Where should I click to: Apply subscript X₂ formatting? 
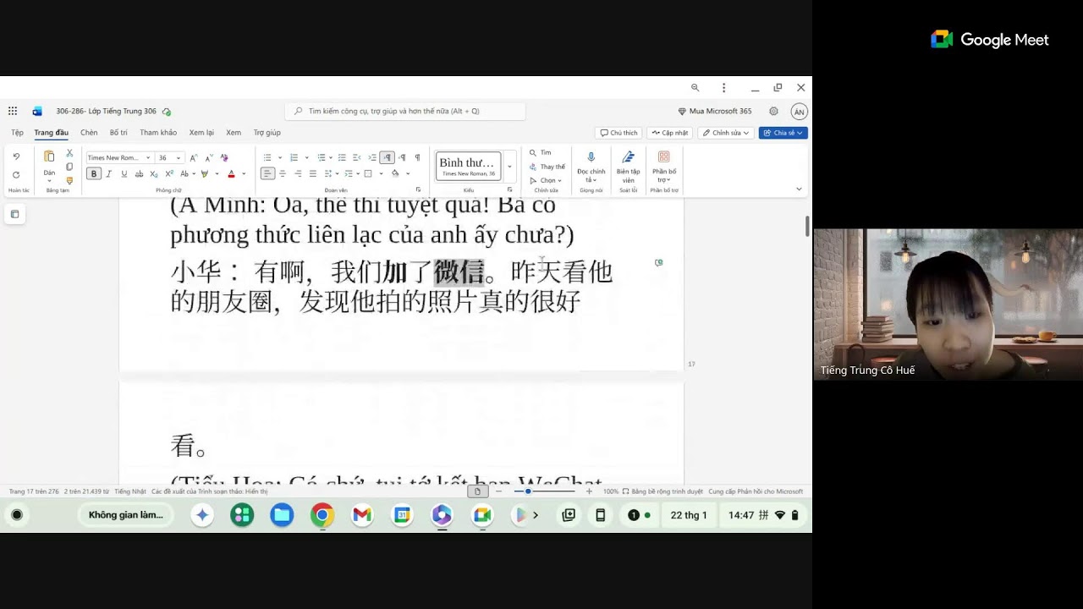click(154, 173)
